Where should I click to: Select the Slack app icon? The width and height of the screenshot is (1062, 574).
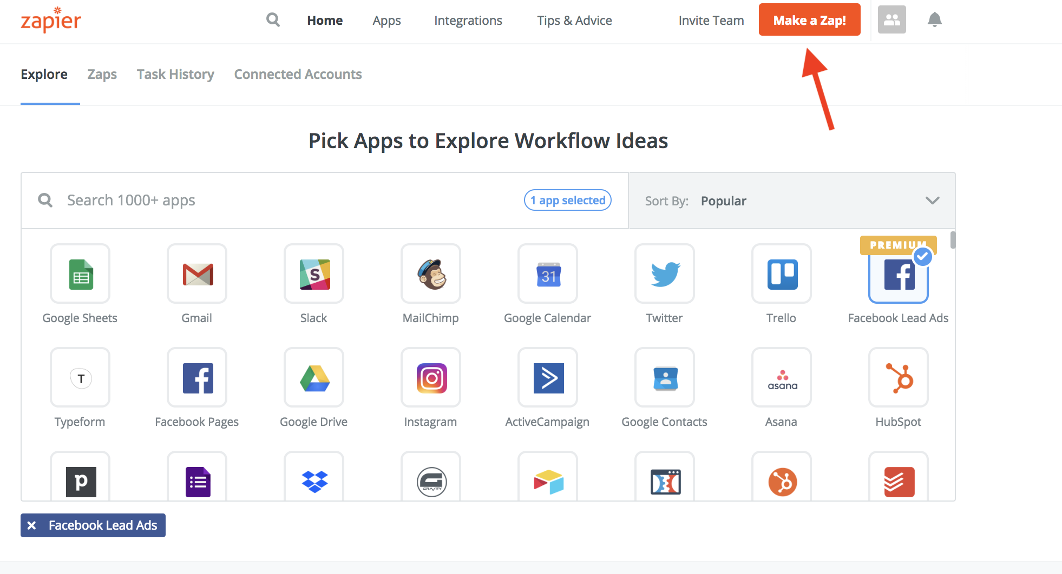coord(314,273)
